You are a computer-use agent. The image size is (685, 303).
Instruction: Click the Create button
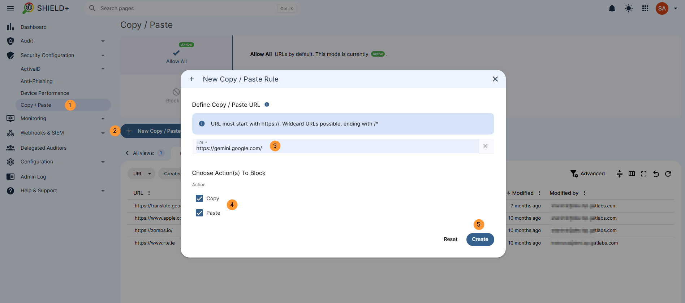click(480, 240)
